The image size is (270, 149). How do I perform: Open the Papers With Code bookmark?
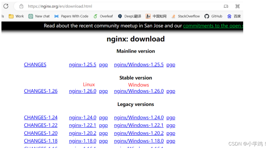click(74, 16)
